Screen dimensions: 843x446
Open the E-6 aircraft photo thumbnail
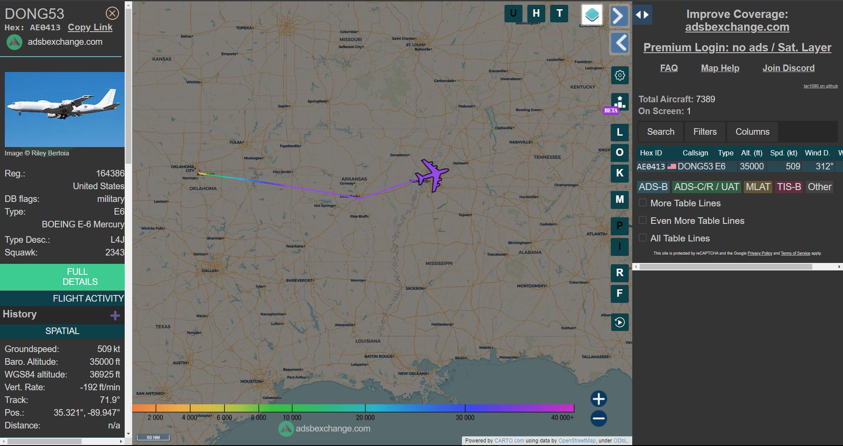coord(65,109)
